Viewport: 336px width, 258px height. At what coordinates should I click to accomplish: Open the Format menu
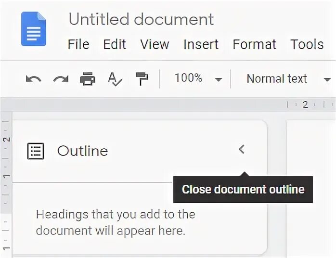click(x=254, y=44)
